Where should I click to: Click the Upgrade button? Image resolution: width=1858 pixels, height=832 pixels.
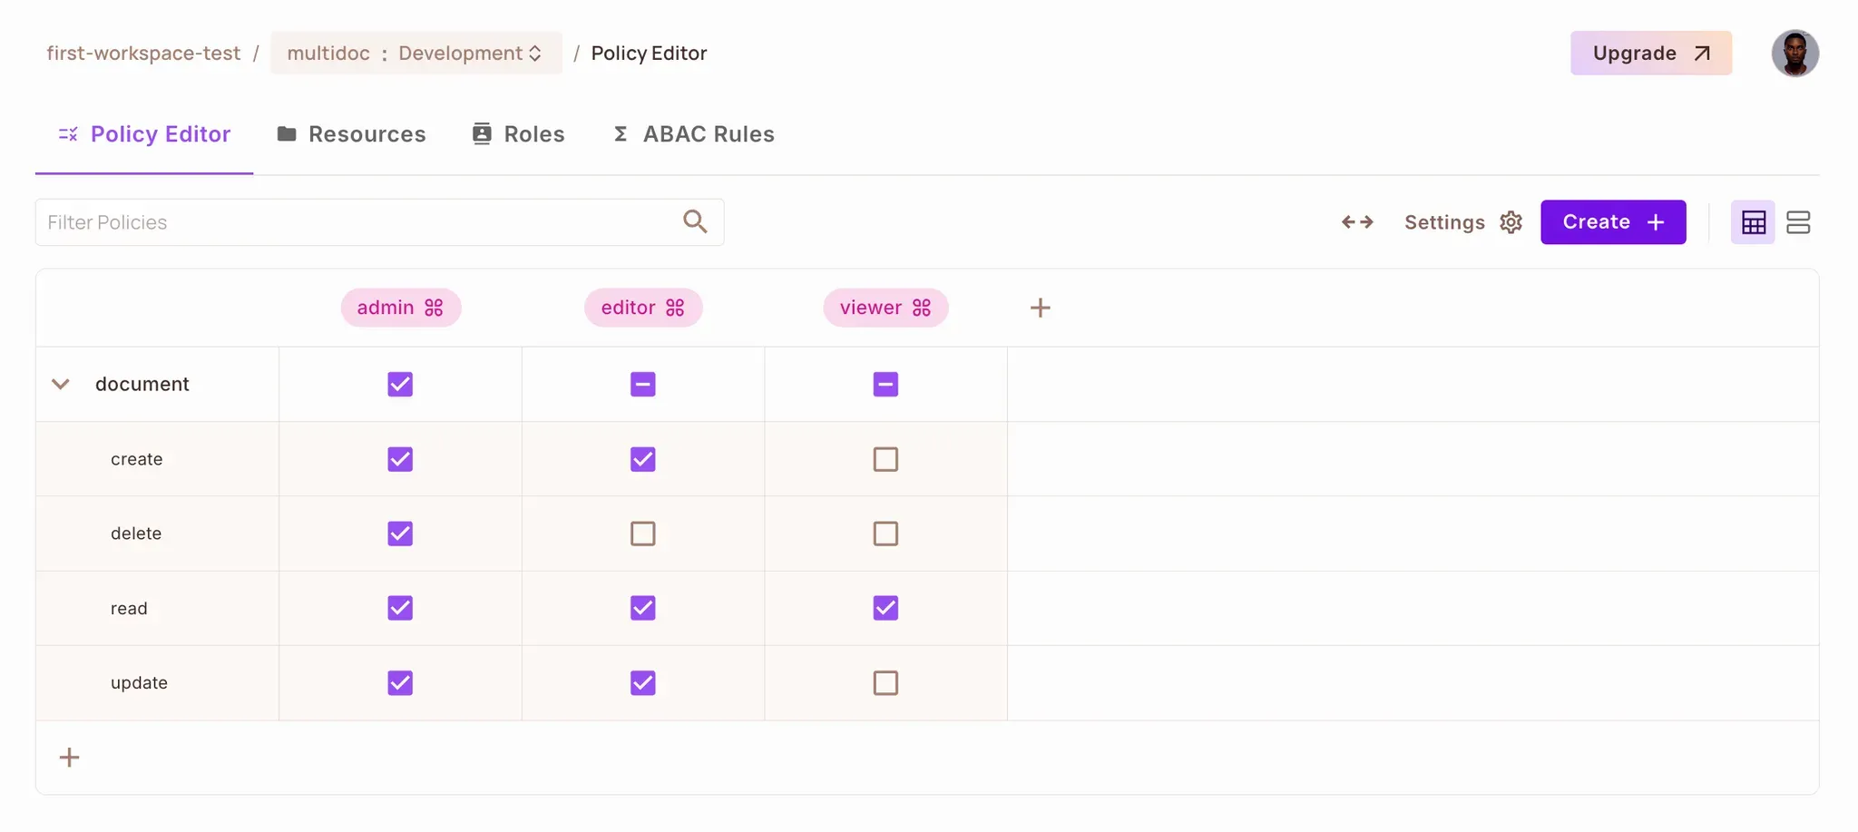coord(1650,54)
